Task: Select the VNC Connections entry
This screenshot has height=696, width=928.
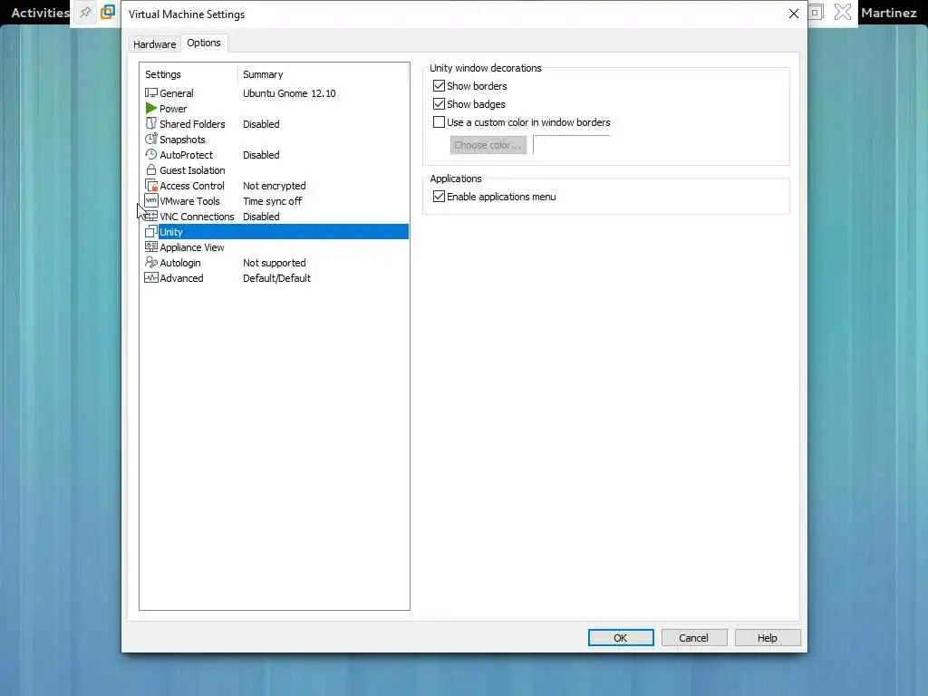Action: pyautogui.click(x=197, y=217)
